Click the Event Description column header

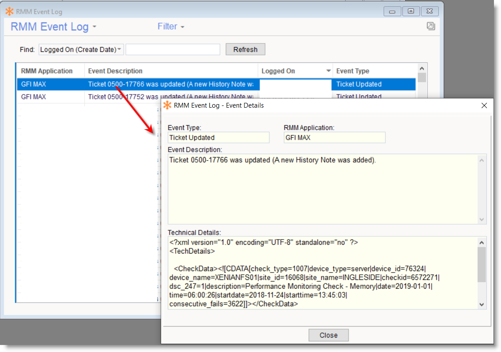[115, 71]
